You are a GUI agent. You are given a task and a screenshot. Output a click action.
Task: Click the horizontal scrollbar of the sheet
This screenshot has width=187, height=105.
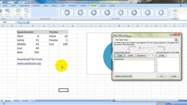click(x=146, y=101)
